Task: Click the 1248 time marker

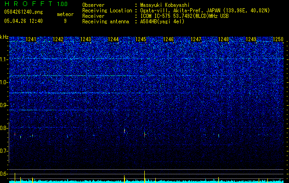Action: [223, 39]
